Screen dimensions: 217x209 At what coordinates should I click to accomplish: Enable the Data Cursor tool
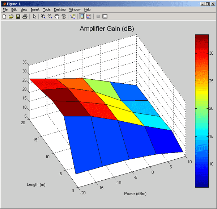73,17
